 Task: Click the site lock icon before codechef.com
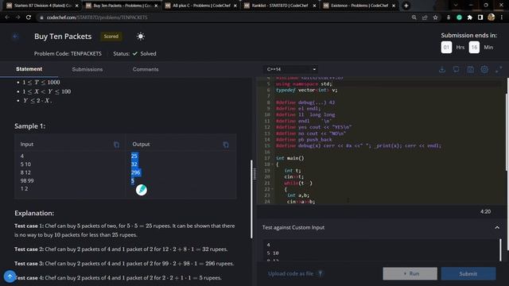[x=41, y=17]
